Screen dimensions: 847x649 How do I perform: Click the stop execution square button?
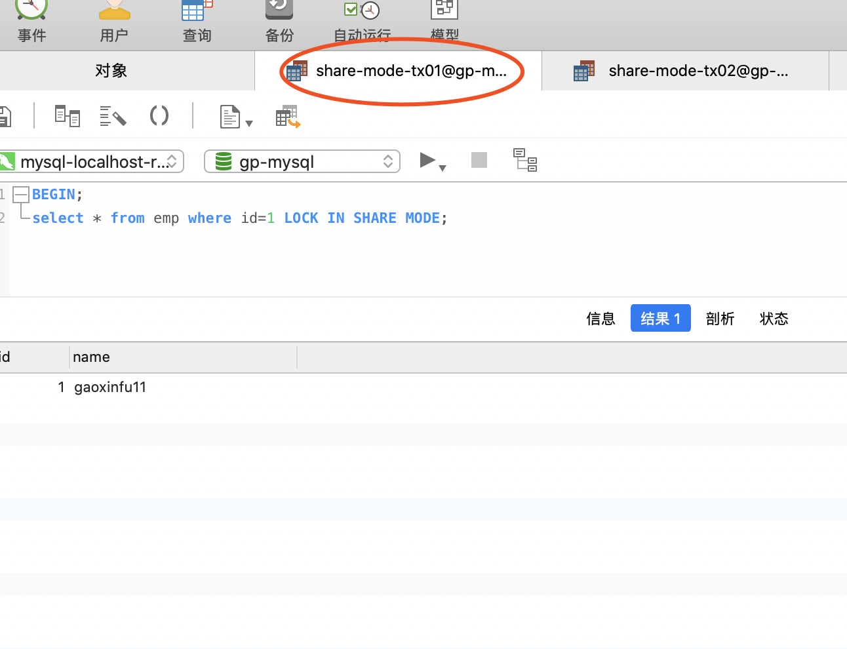pos(479,160)
